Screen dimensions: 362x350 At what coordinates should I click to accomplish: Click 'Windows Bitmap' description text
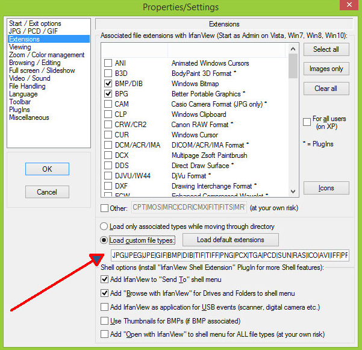[x=195, y=84]
